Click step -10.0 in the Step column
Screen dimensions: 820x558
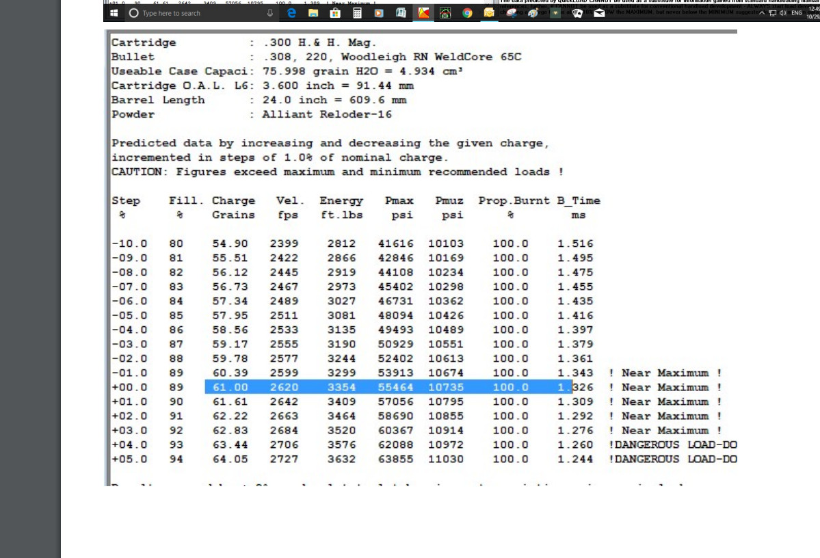click(x=129, y=243)
